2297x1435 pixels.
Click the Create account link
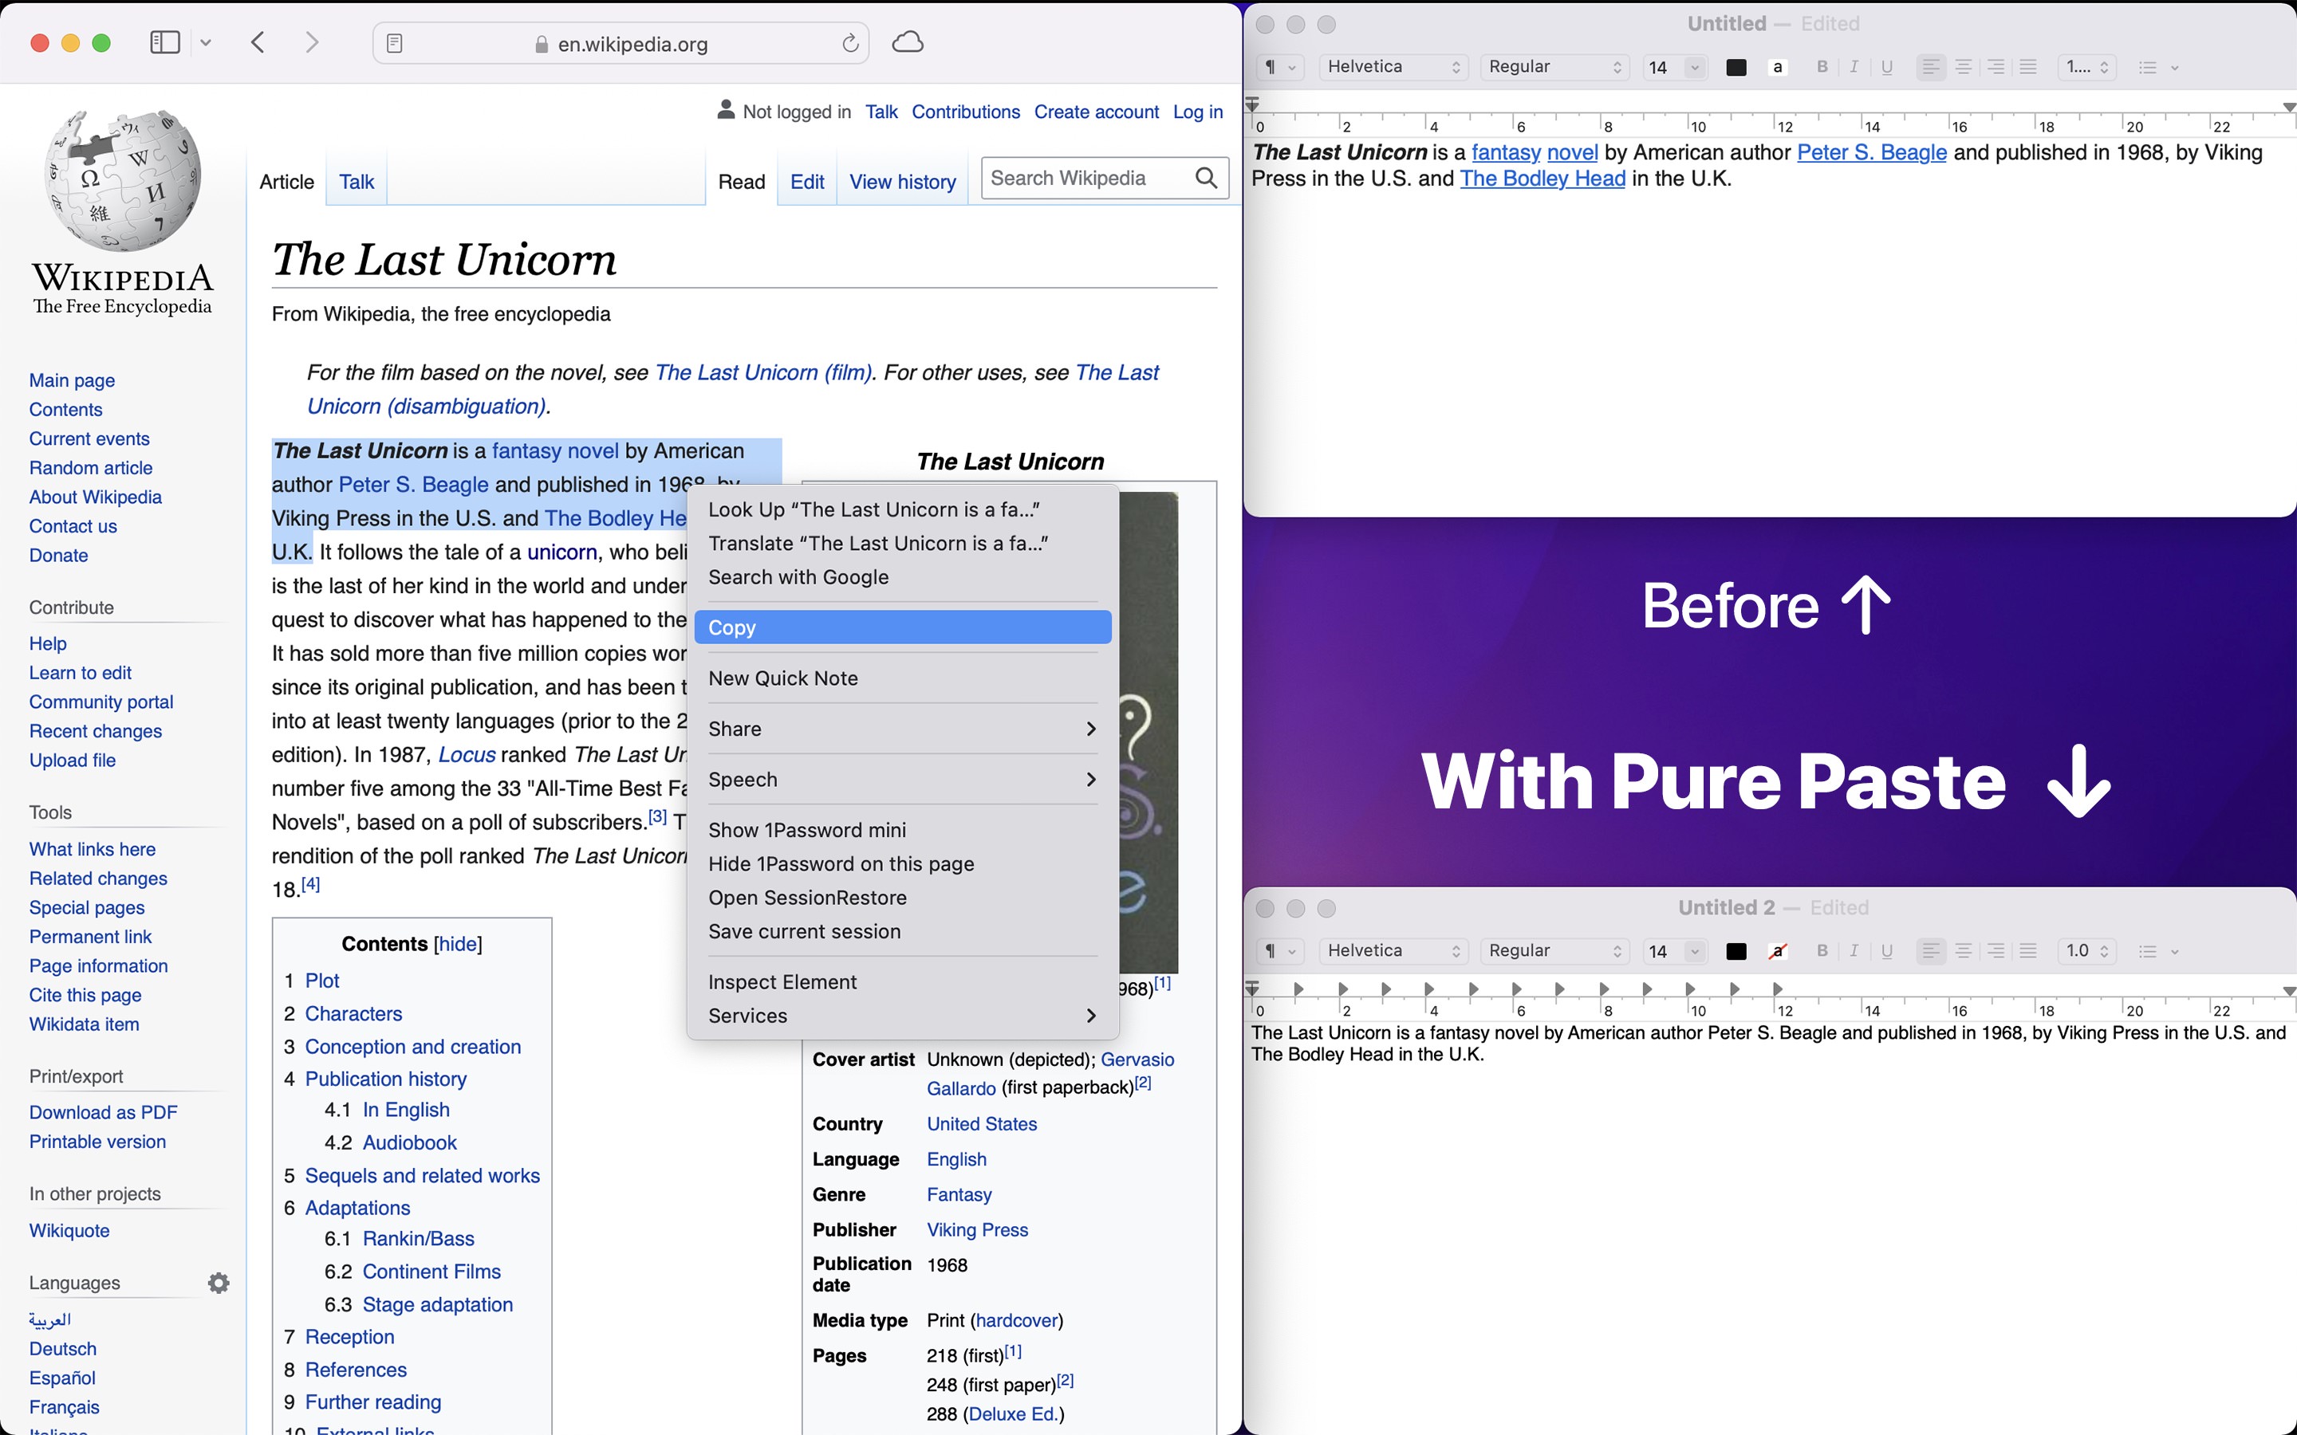[x=1097, y=111]
